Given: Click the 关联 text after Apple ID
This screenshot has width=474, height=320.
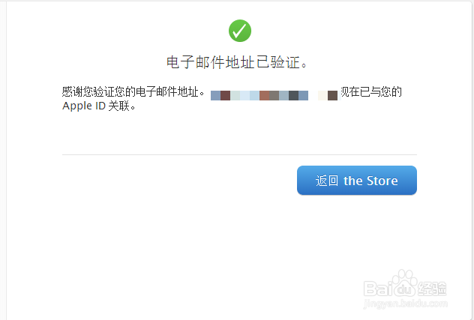Looking at the screenshot, I should point(118,106).
